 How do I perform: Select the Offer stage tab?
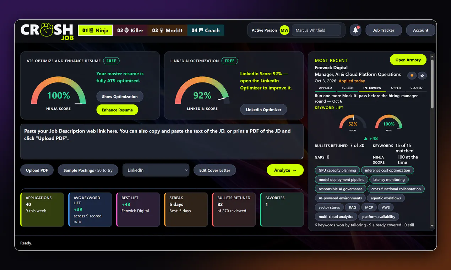coord(396,88)
